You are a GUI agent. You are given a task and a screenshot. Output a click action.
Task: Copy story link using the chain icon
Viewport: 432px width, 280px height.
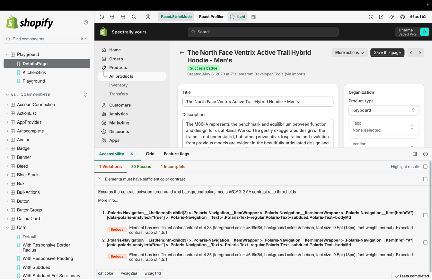tap(392, 16)
